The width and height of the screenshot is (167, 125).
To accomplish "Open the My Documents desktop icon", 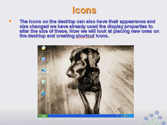I will coord(44,48).
